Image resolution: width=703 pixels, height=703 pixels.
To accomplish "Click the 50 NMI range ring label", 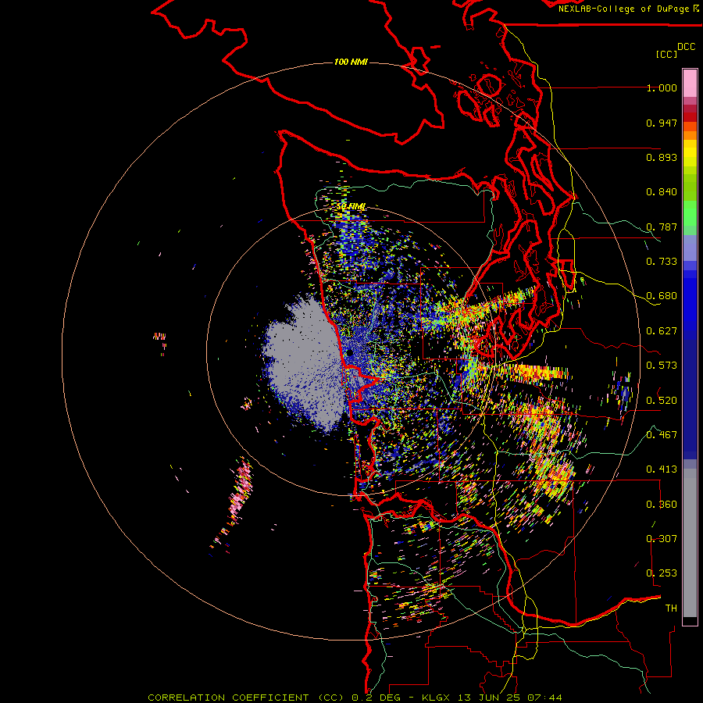I will [351, 207].
